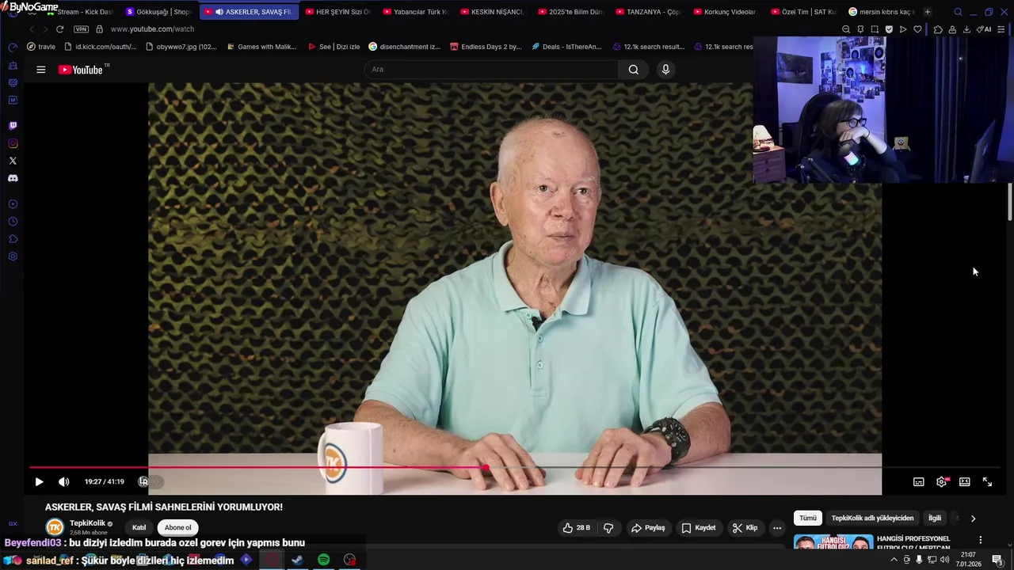The height and width of the screenshot is (570, 1014).
Task: Switch to the Stream - Kick Dashboard tab
Action: pyautogui.click(x=79, y=12)
